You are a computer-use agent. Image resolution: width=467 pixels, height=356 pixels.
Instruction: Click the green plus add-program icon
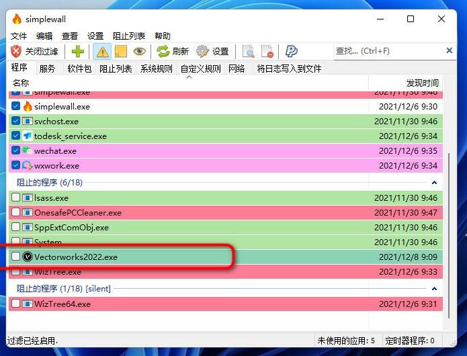(78, 51)
